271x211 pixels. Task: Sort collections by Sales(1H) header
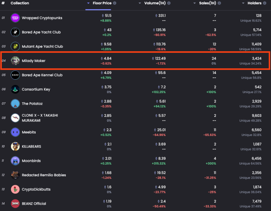(x=207, y=3)
